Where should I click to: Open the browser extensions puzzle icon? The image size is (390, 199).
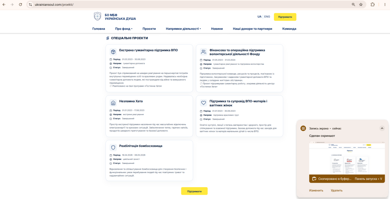click(x=372, y=5)
